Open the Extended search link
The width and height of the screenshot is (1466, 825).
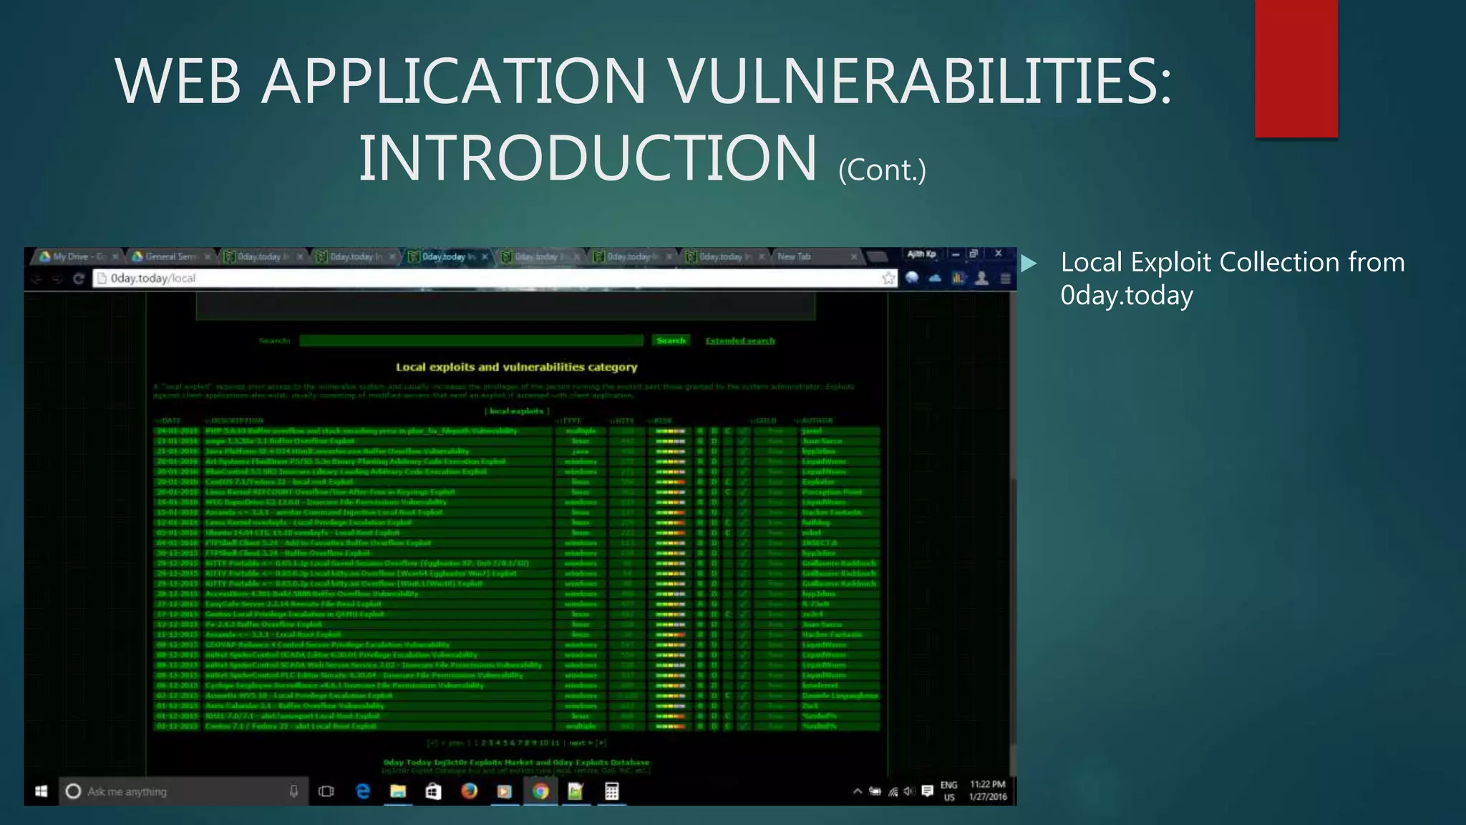point(740,341)
